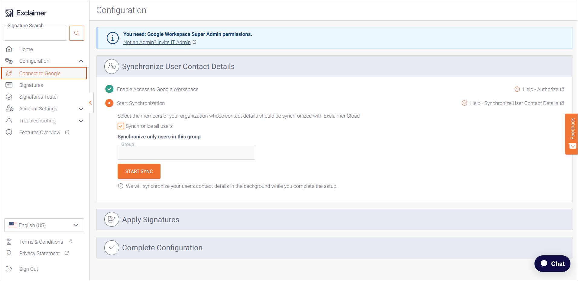
Task: Click the 'Configuration' page title
Action: click(121, 10)
